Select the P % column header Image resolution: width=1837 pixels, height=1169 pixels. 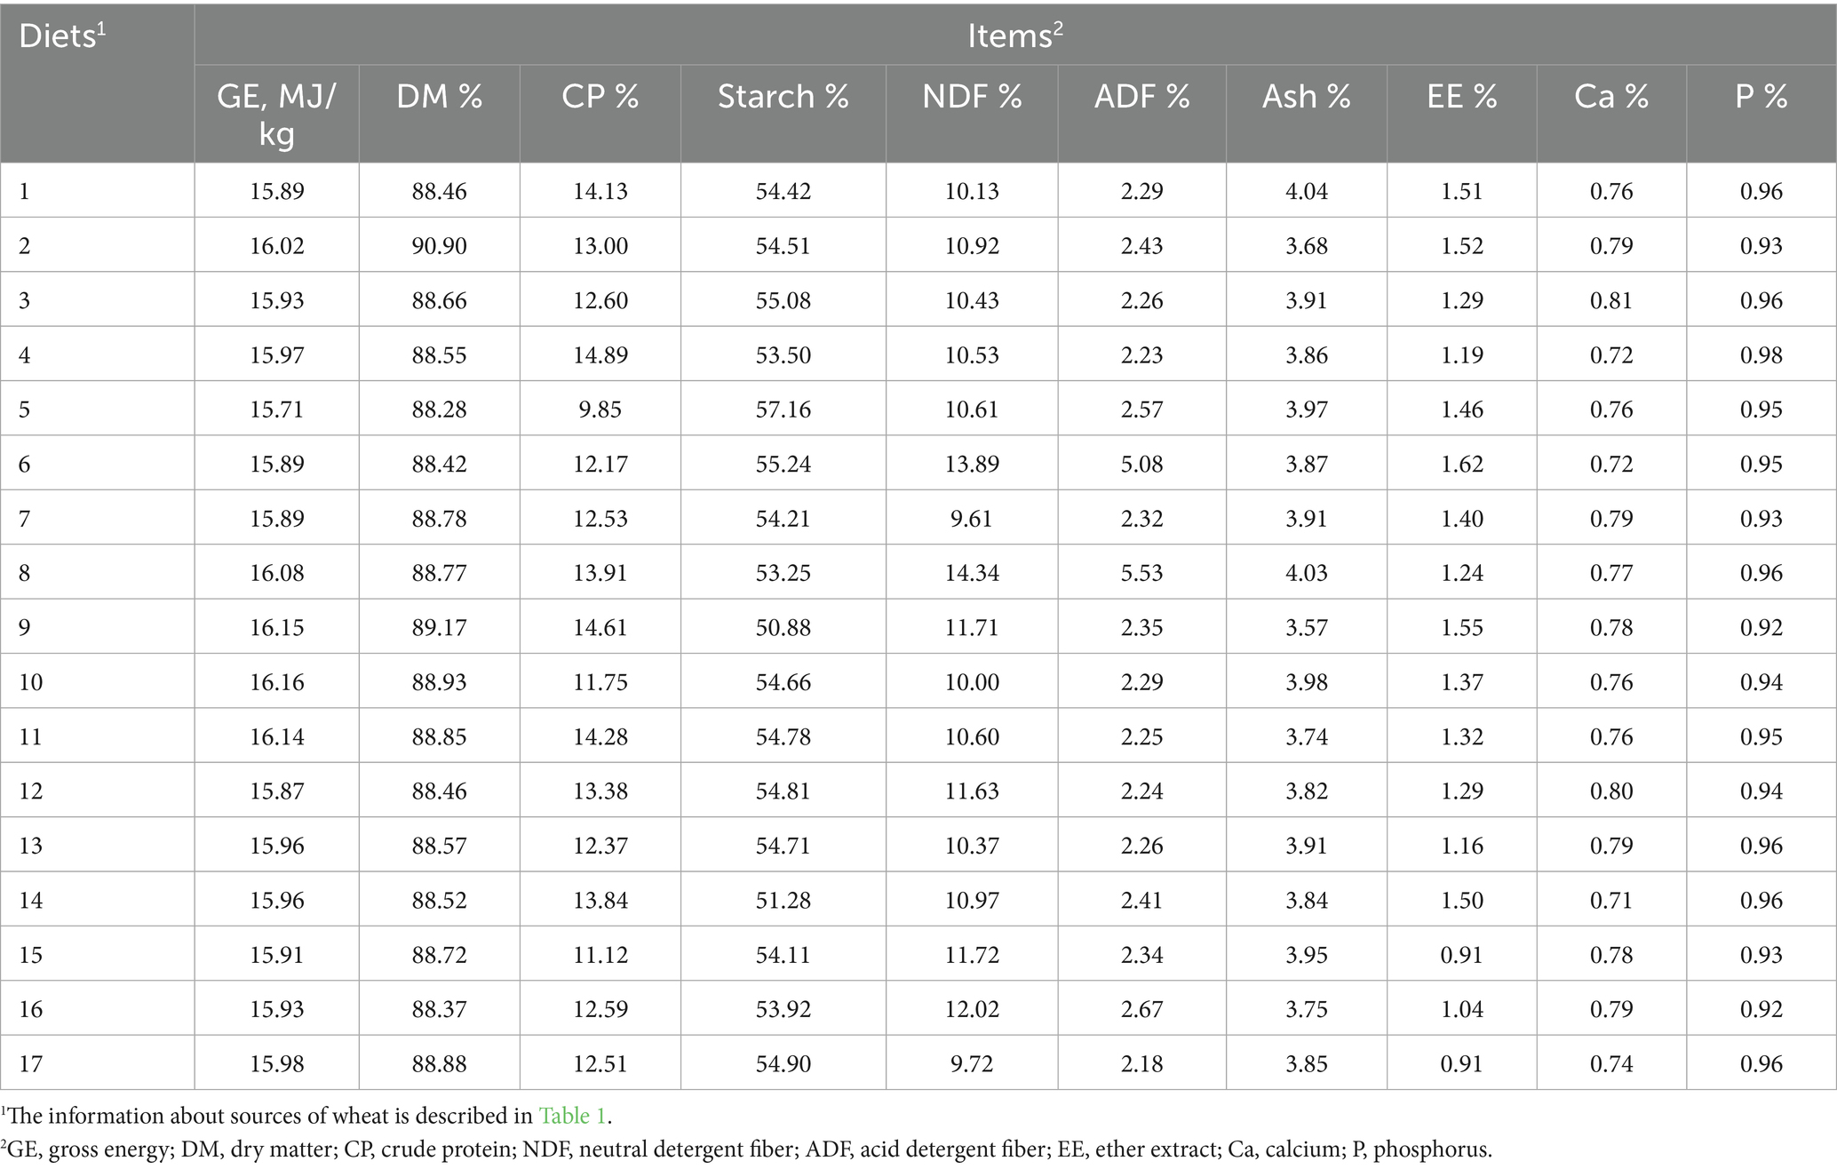[1761, 97]
